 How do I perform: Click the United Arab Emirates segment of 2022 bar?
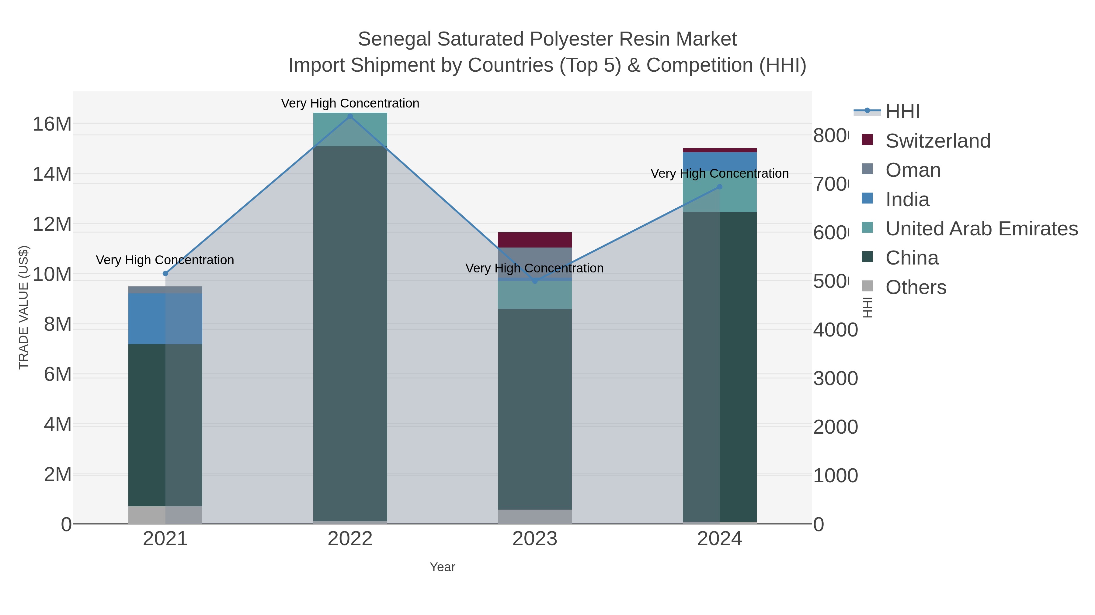click(350, 129)
